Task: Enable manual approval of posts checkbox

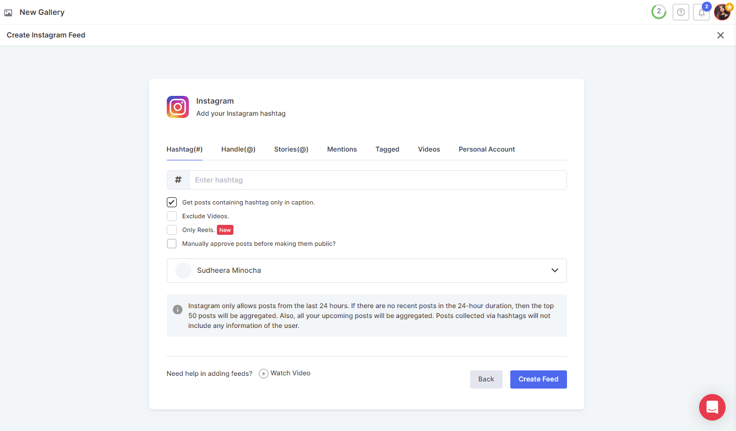Action: pos(172,244)
